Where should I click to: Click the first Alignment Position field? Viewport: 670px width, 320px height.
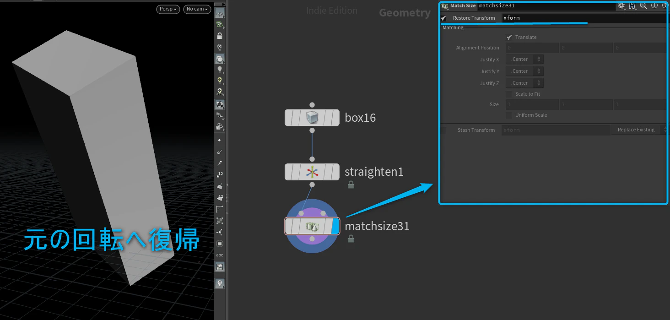(x=532, y=48)
